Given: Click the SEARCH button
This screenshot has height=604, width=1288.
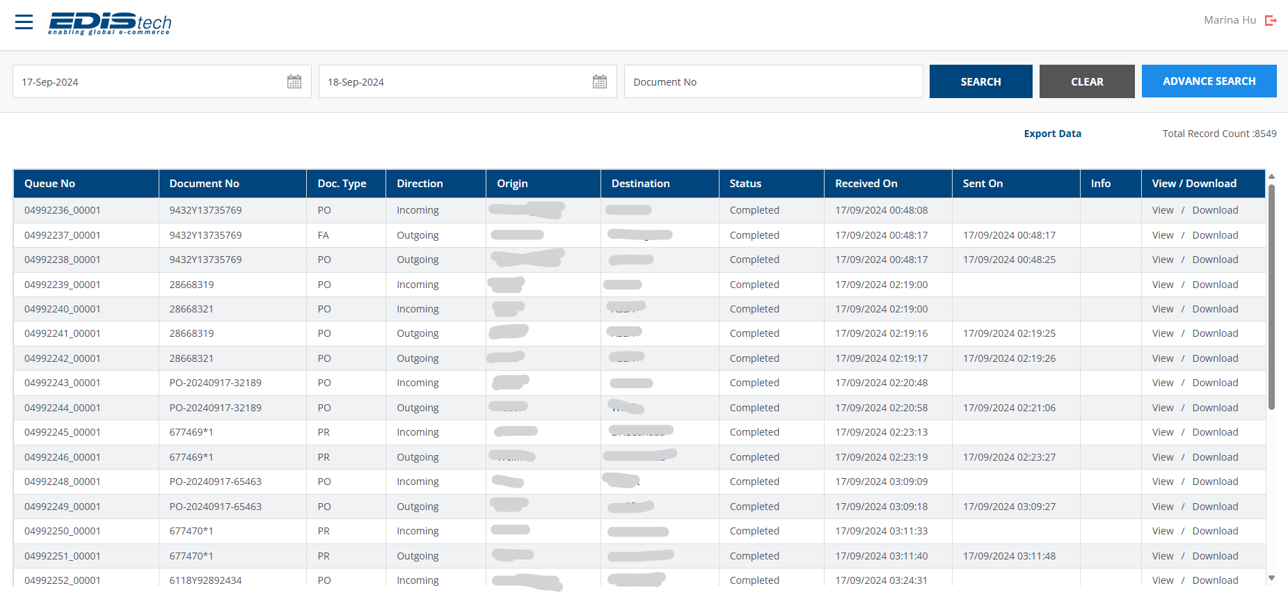Looking at the screenshot, I should point(981,81).
